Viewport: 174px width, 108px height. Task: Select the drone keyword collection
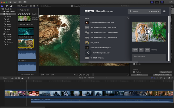(x=9, y=24)
